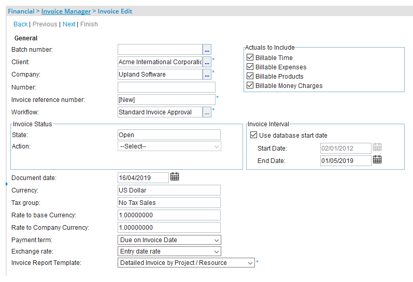Click the Next navigation link
The image size is (413, 282).
[69, 24]
